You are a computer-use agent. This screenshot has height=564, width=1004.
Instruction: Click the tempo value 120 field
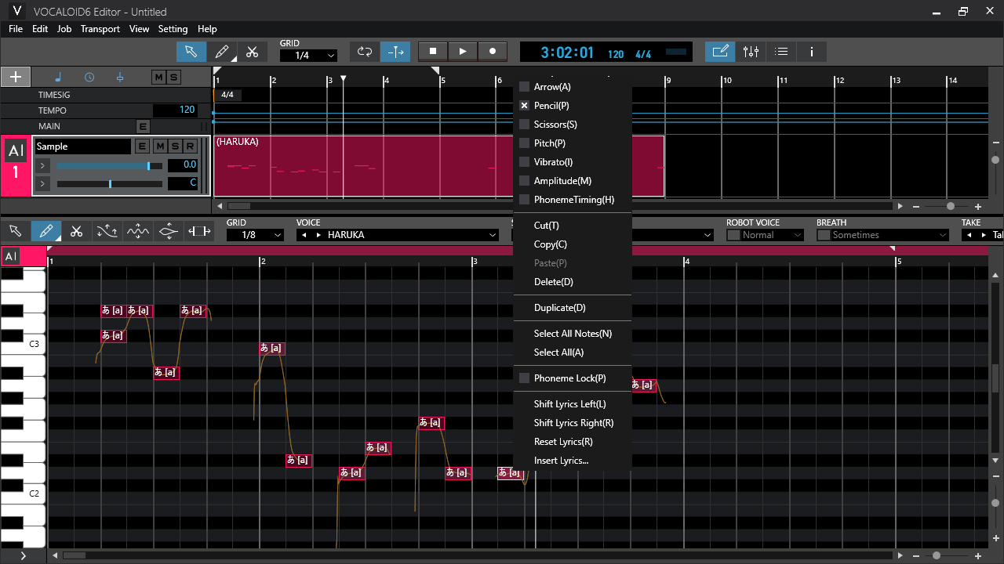point(174,110)
